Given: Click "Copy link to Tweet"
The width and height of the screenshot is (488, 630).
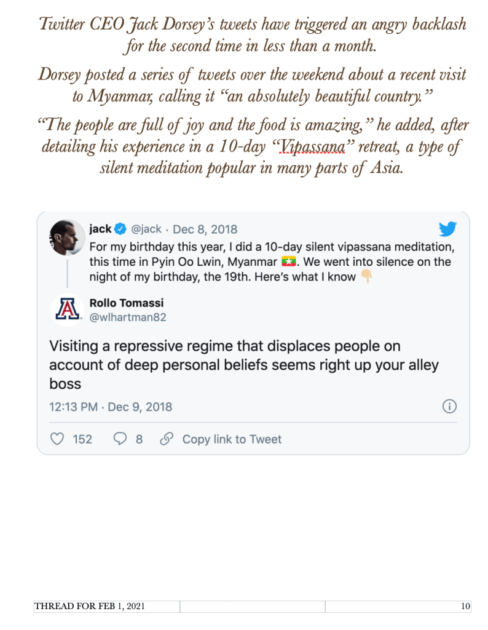Looking at the screenshot, I should click(232, 439).
